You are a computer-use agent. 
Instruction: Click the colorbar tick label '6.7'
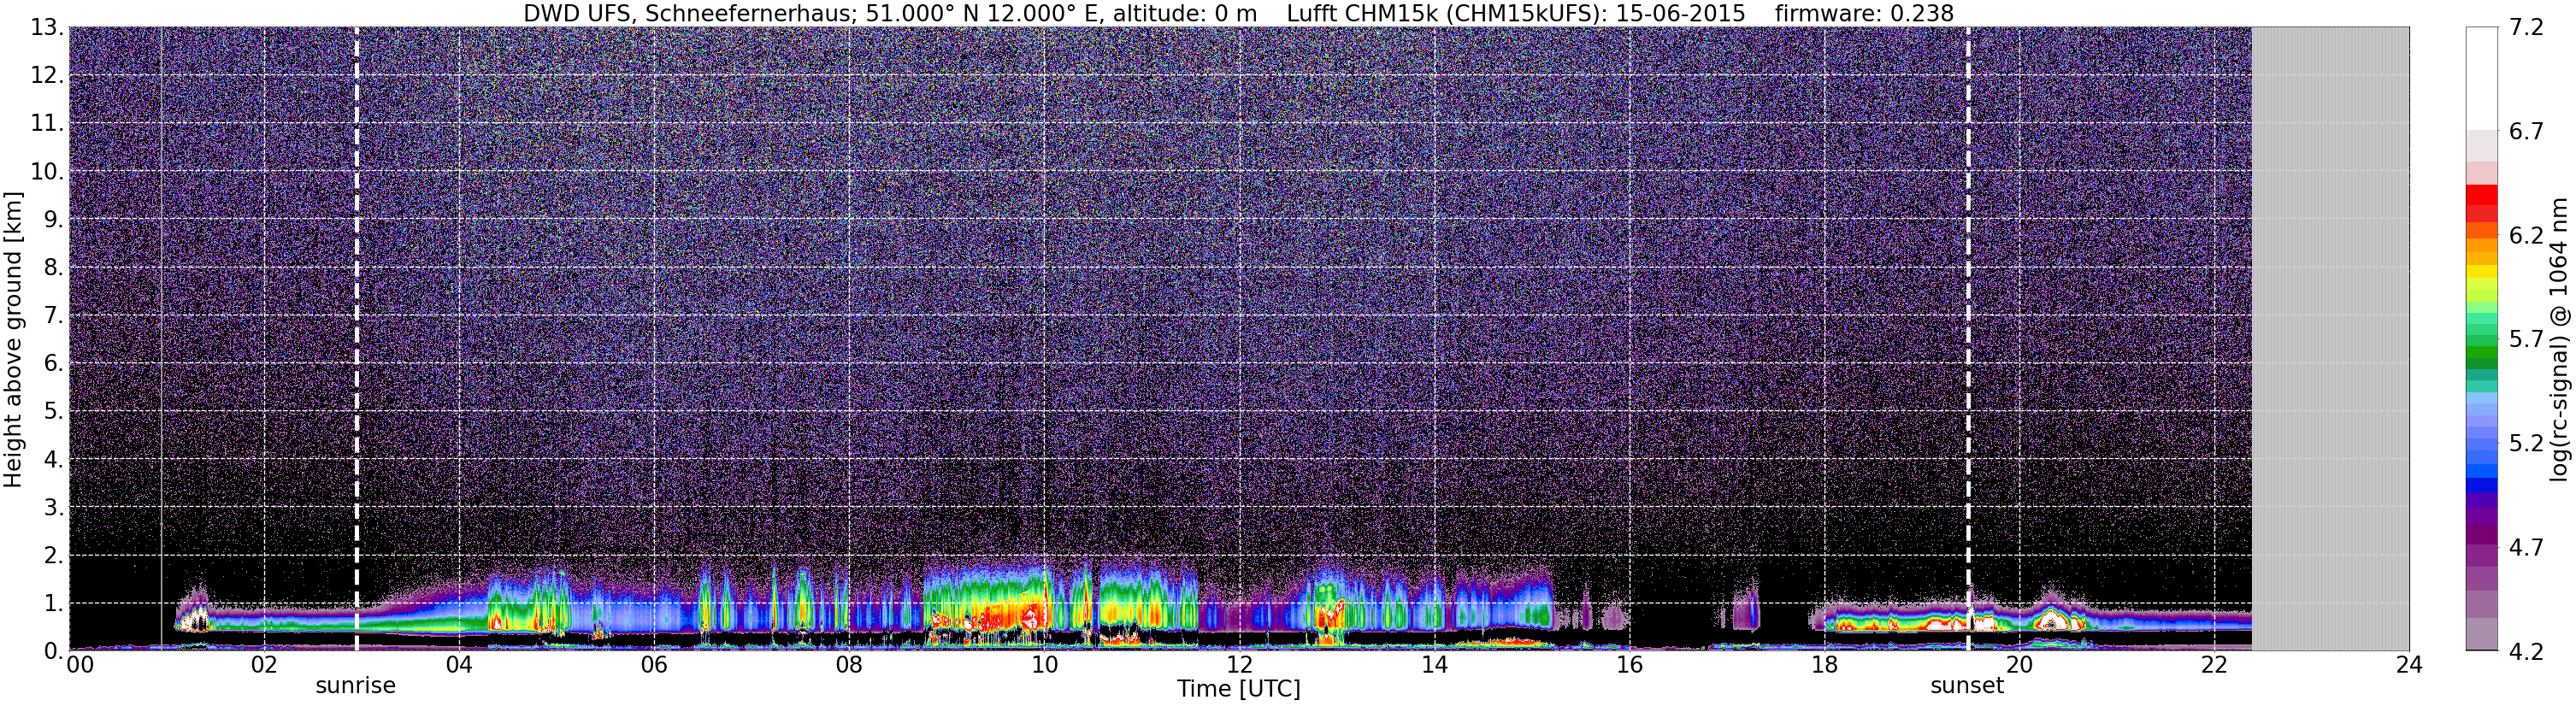point(2527,132)
